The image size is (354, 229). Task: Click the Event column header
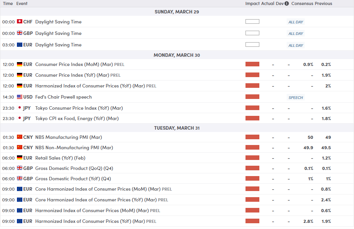[22, 3]
